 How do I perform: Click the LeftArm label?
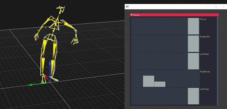pos(204,54)
